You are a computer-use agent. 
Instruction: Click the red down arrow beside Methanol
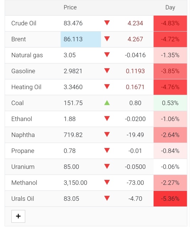pos(107,182)
